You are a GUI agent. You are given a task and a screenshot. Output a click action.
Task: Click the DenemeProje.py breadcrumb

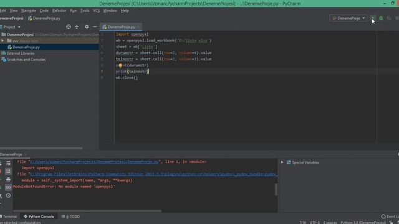[x=44, y=18]
